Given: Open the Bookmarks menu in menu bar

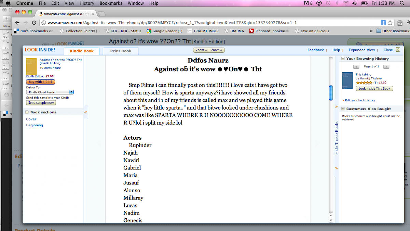Looking at the screenshot, I should [111, 3].
